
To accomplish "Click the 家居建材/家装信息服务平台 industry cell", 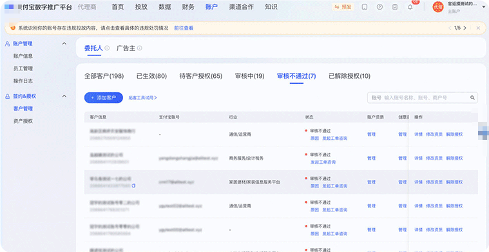I will click(254, 182).
